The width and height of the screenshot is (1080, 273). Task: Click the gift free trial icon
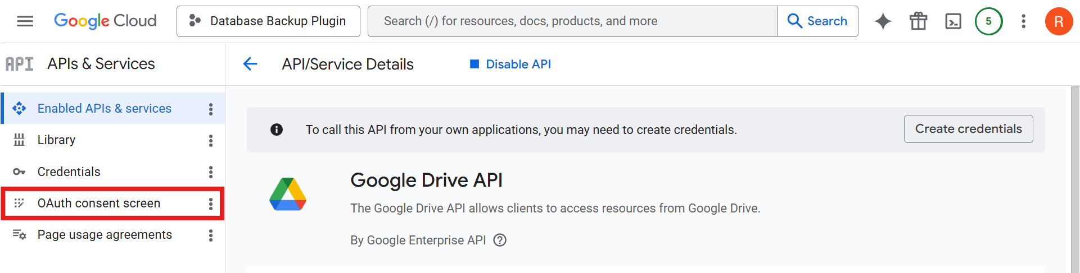(918, 21)
